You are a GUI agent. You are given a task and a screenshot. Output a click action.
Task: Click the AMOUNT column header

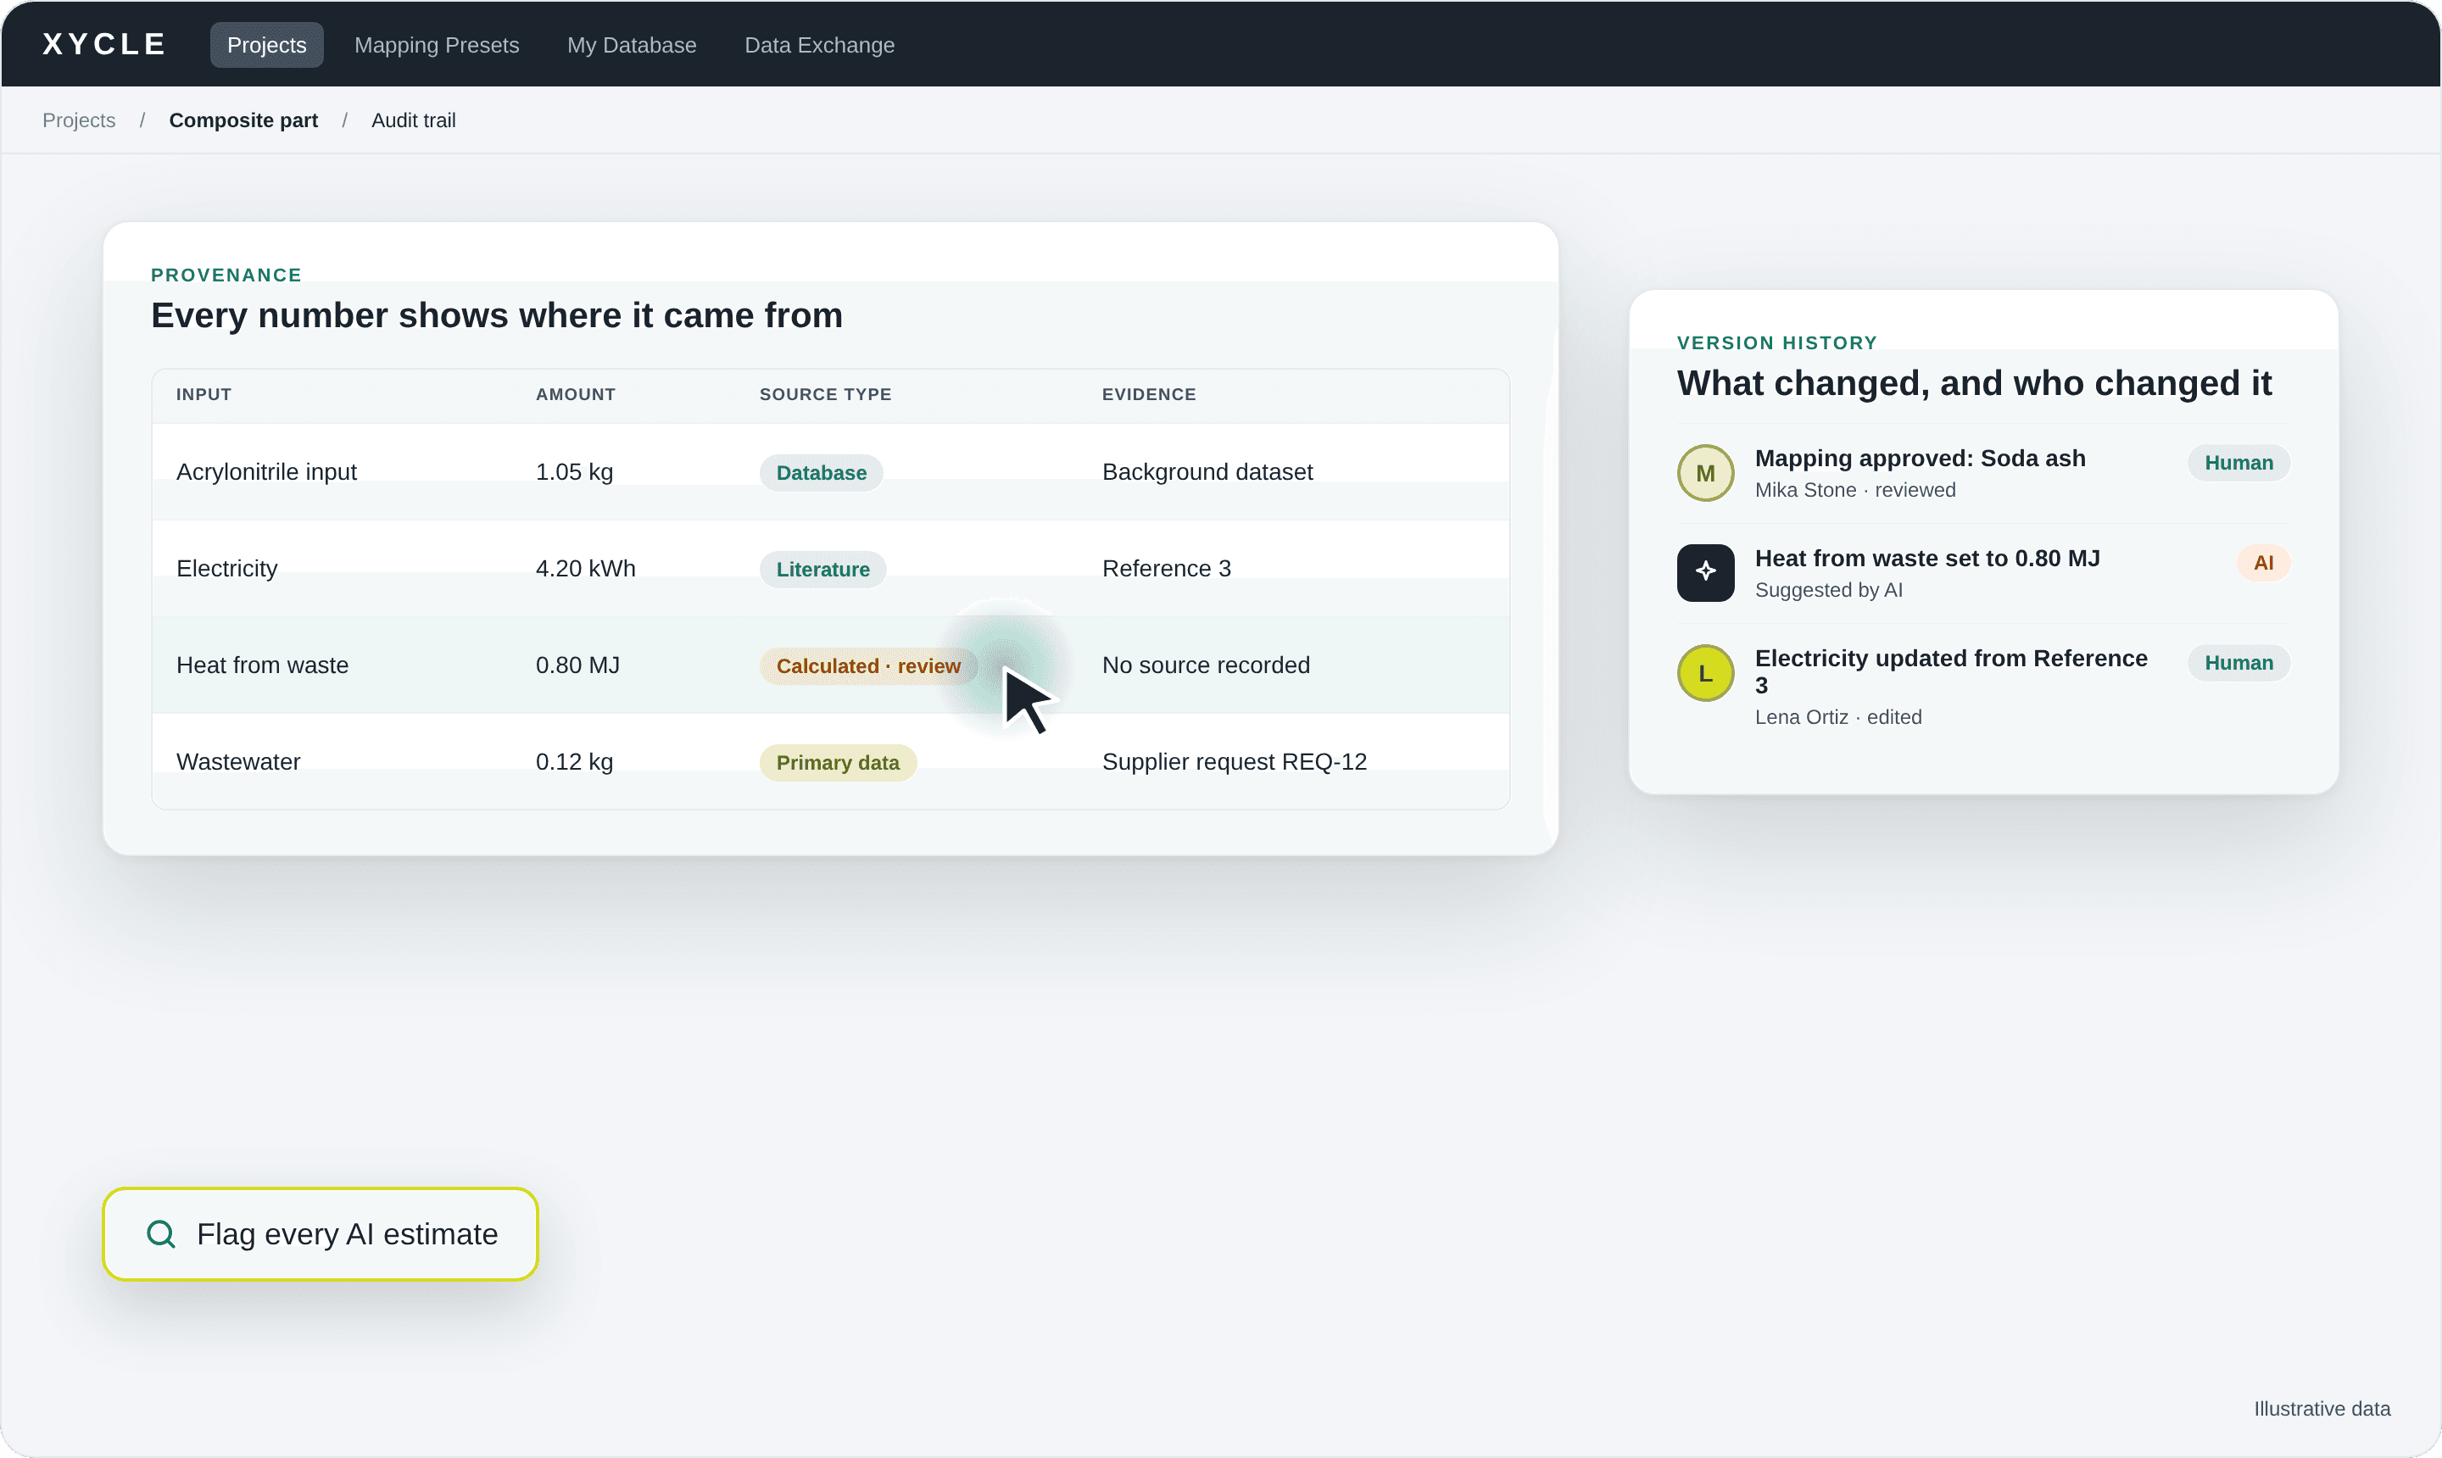click(x=575, y=394)
